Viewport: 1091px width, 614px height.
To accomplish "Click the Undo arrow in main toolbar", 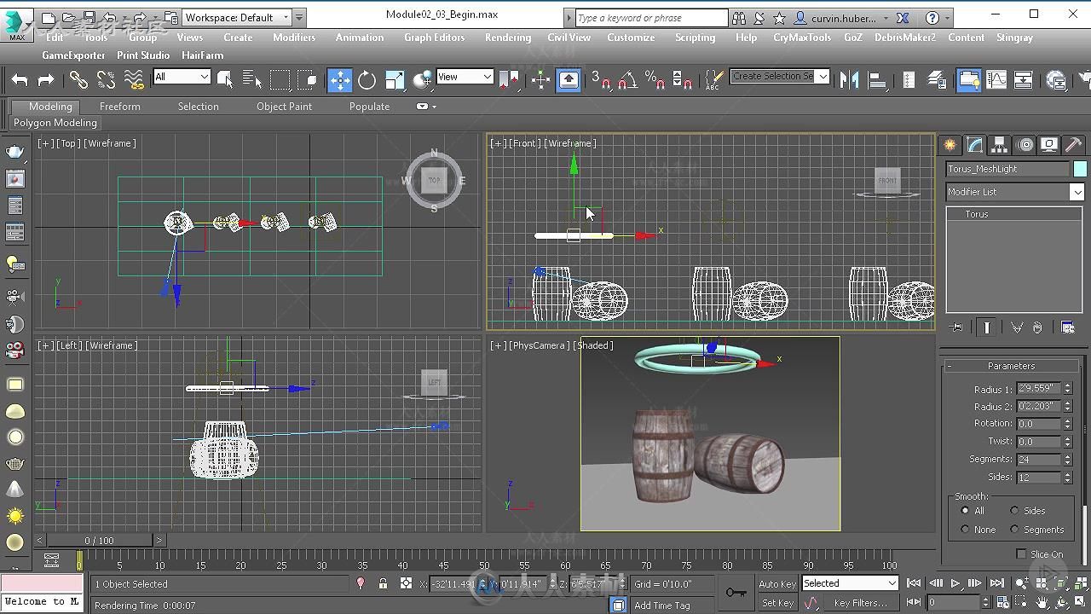I will [x=20, y=80].
